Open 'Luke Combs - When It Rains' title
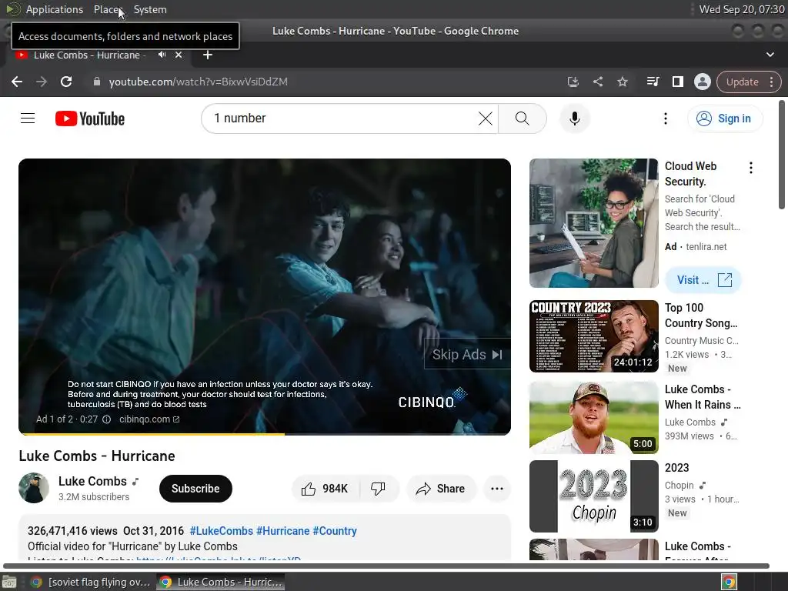Viewport: 788px width, 591px height. click(x=702, y=397)
